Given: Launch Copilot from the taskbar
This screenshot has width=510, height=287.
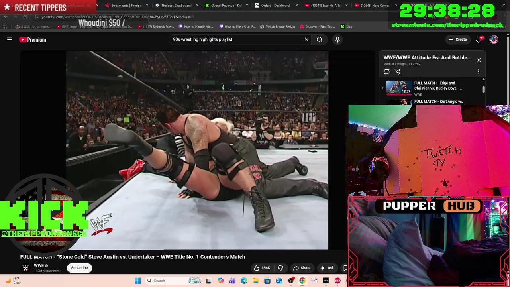Looking at the screenshot, I should [x=221, y=281].
